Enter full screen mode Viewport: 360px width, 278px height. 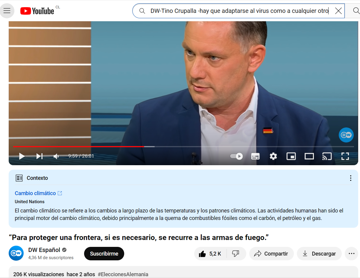[345, 156]
